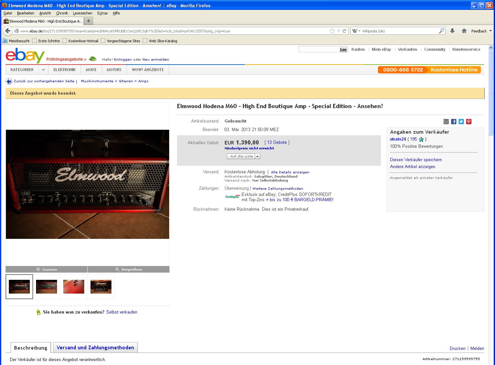
Task: Share listing via Pinterest icon
Action: 469,122
